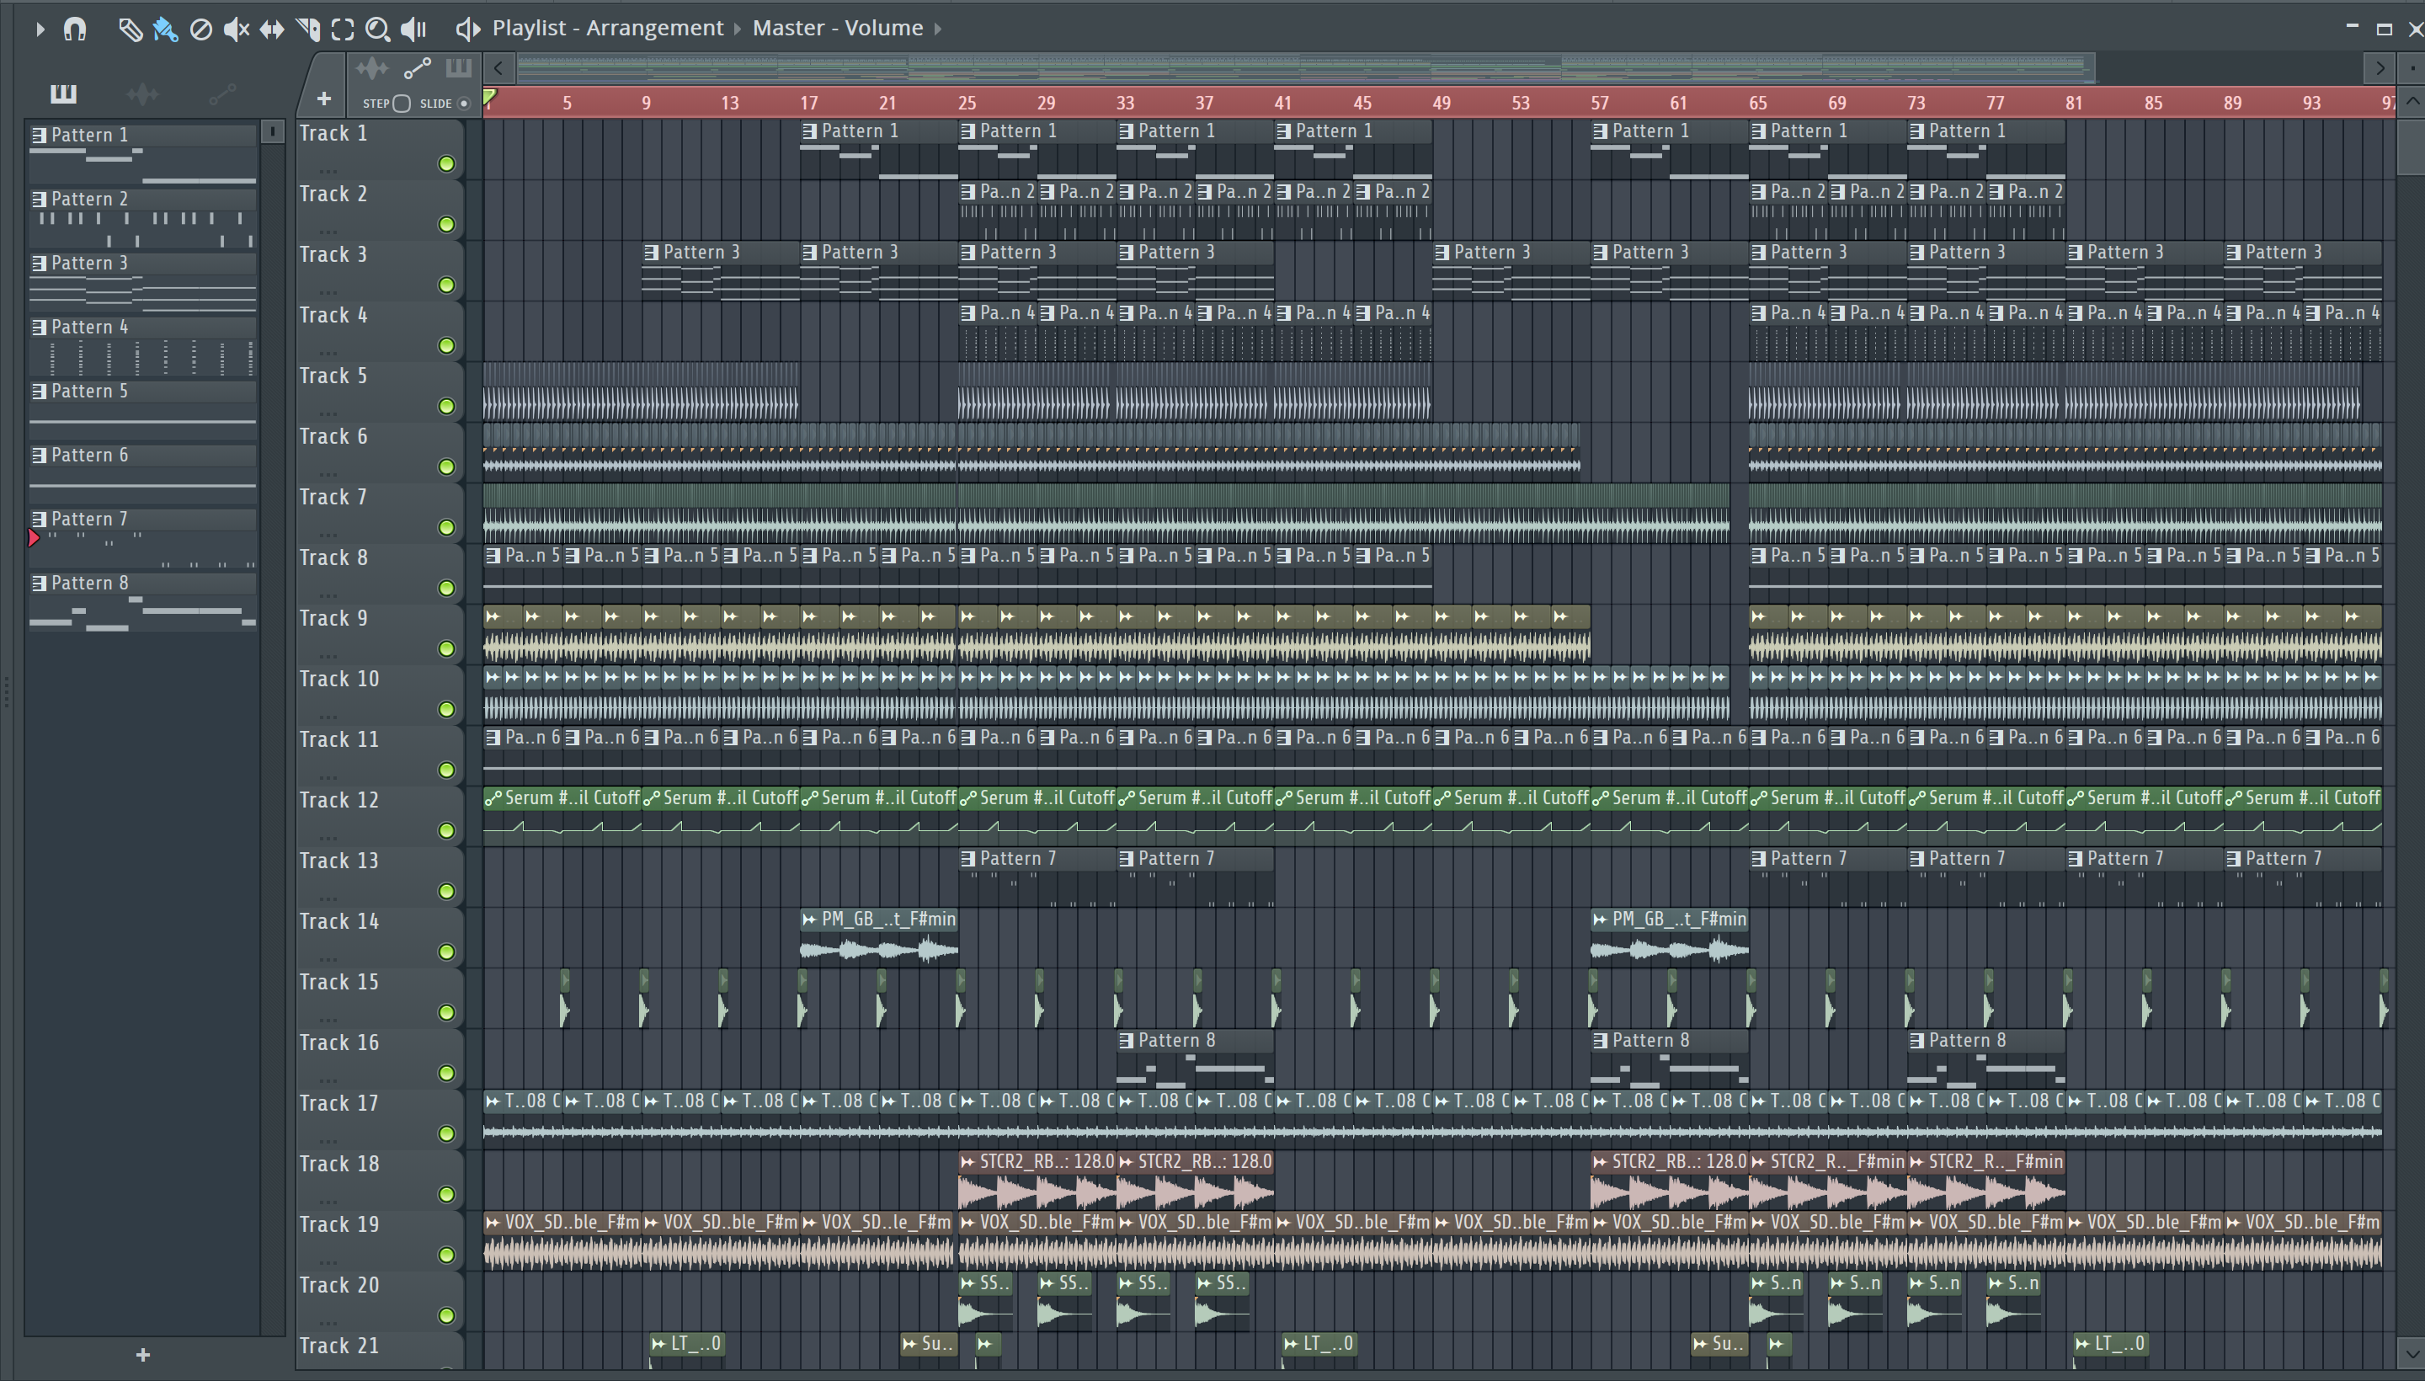Expand the arrow after Master - Volume
2425x1381 pixels.
[938, 29]
